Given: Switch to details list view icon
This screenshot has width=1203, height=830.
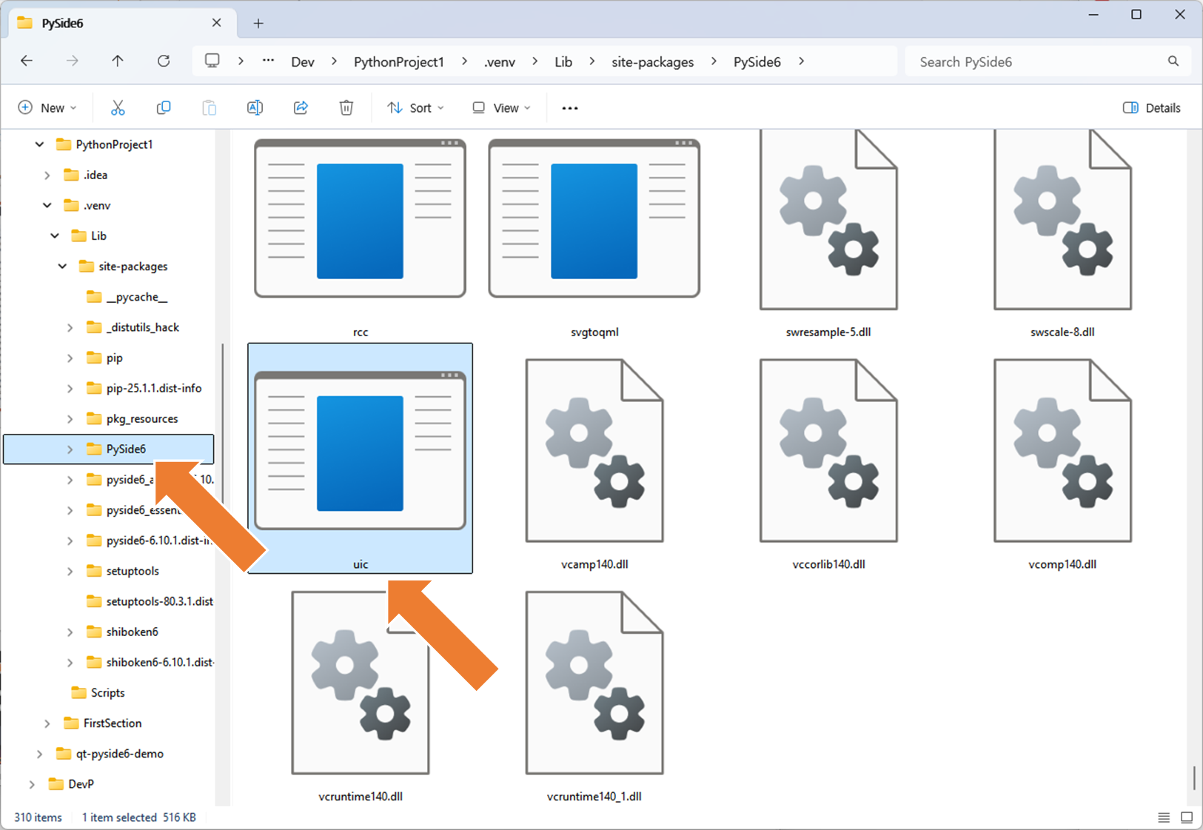Looking at the screenshot, I should (x=1164, y=817).
